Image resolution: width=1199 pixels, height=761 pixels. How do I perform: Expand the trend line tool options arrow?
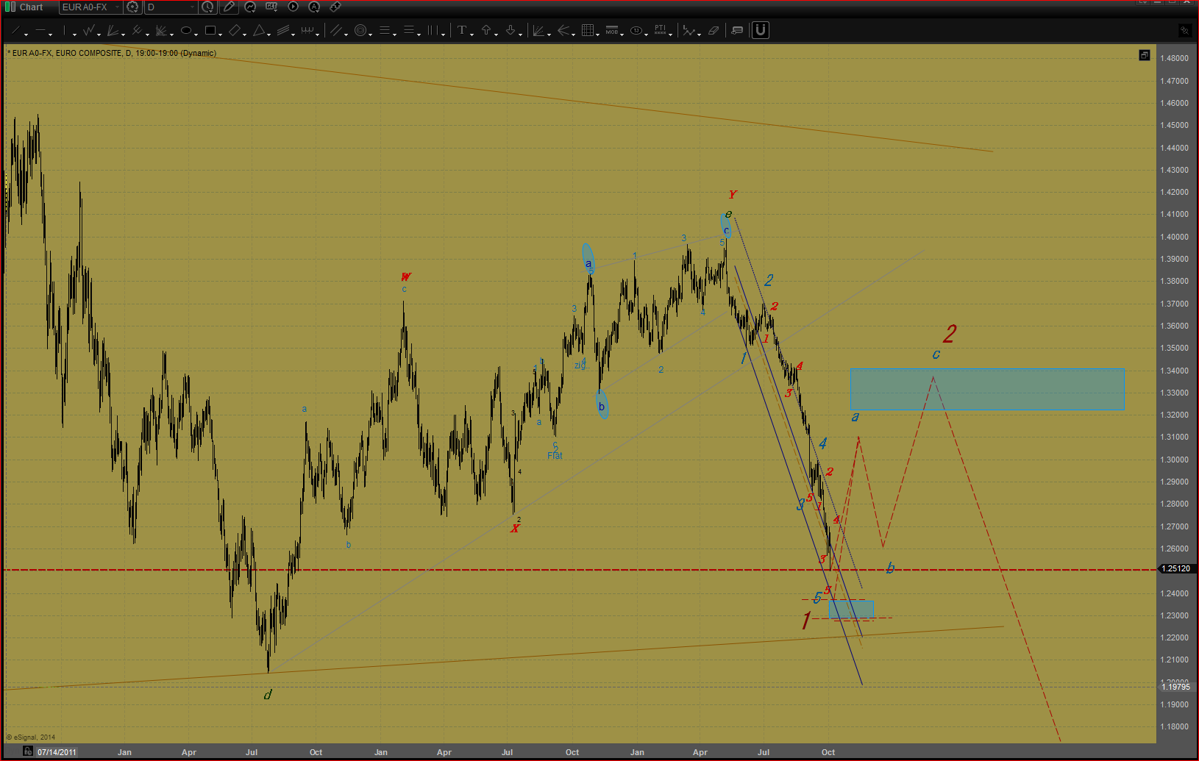point(26,34)
